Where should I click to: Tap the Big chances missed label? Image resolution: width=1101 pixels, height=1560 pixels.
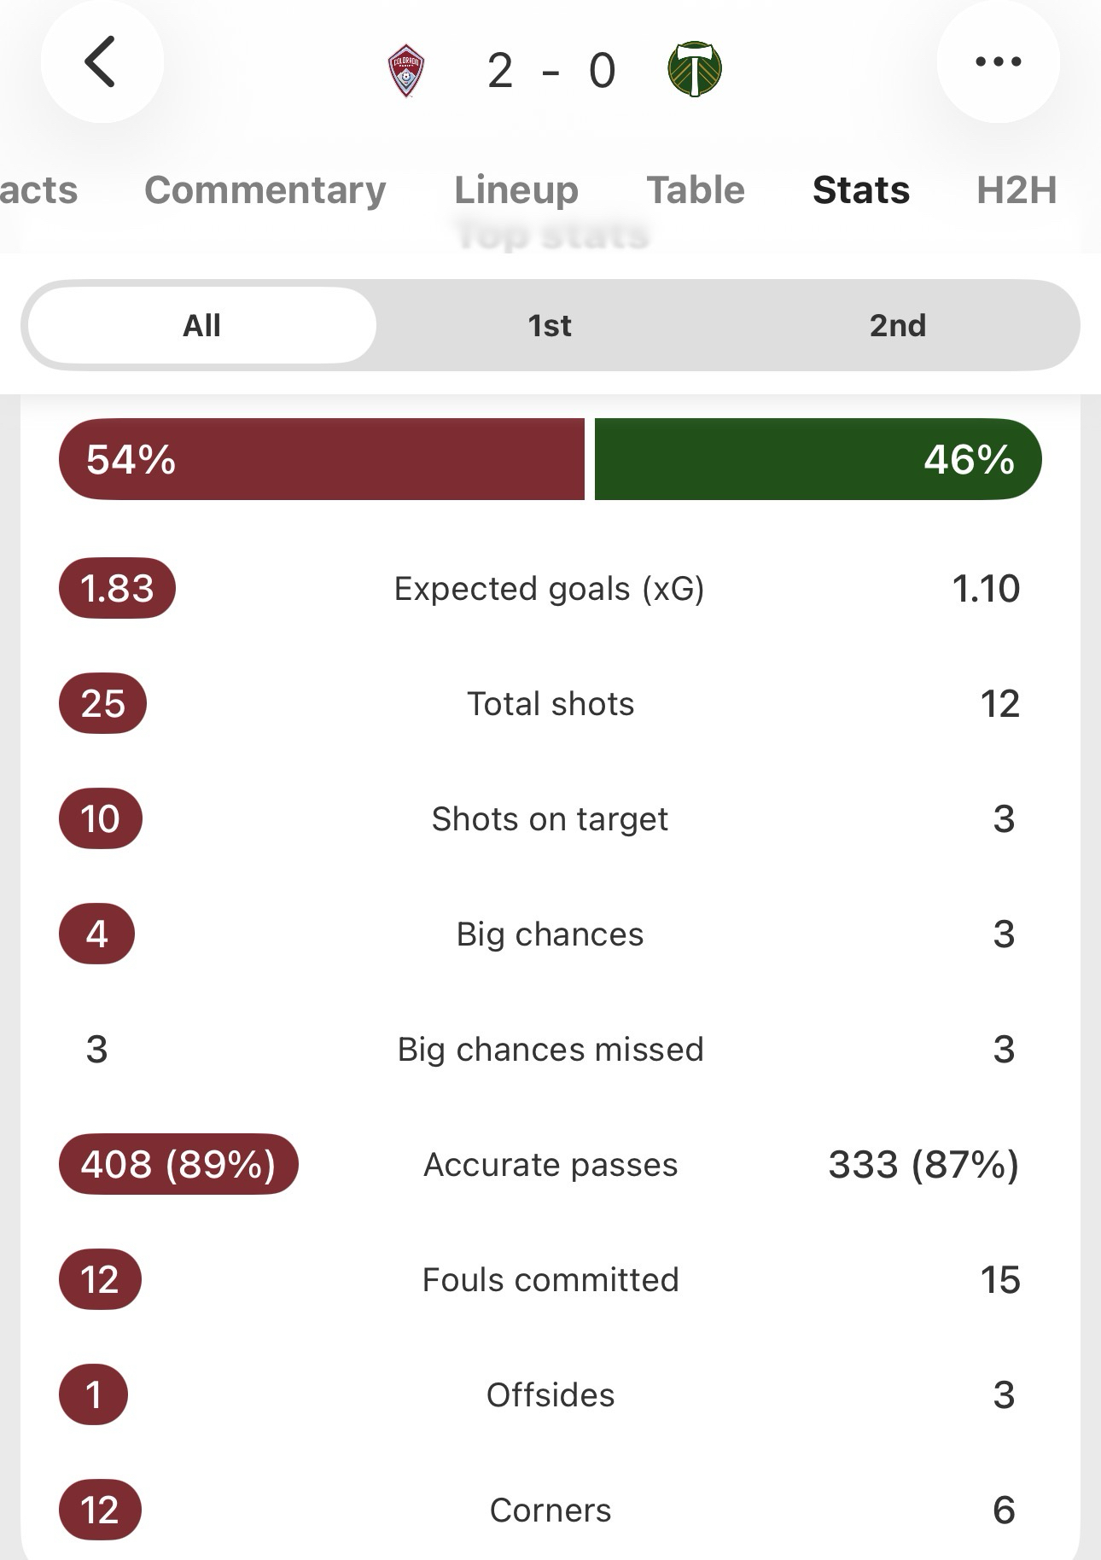pos(550,1049)
